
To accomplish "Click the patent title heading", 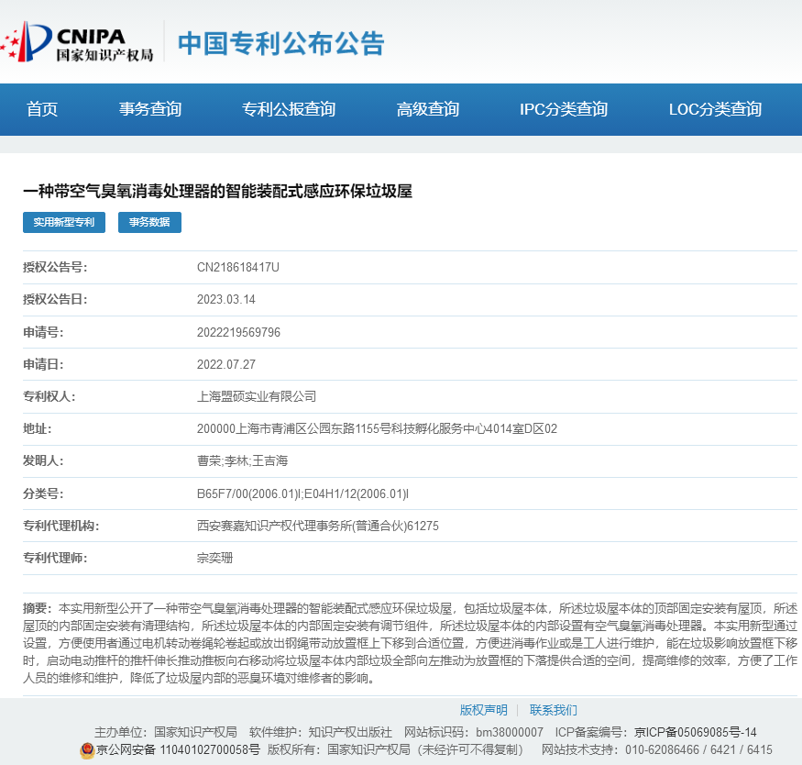I will pos(217,192).
